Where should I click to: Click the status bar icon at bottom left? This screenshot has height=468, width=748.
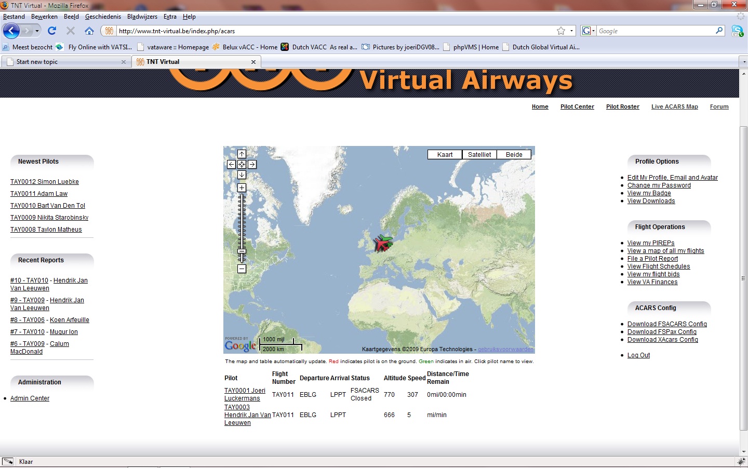[x=8, y=461]
